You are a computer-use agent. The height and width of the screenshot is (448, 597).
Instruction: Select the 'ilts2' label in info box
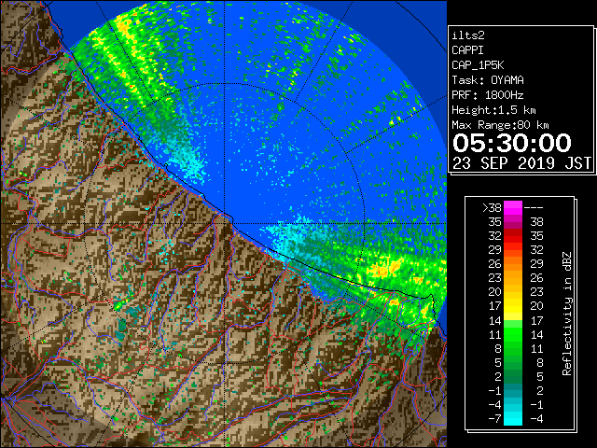tap(468, 35)
